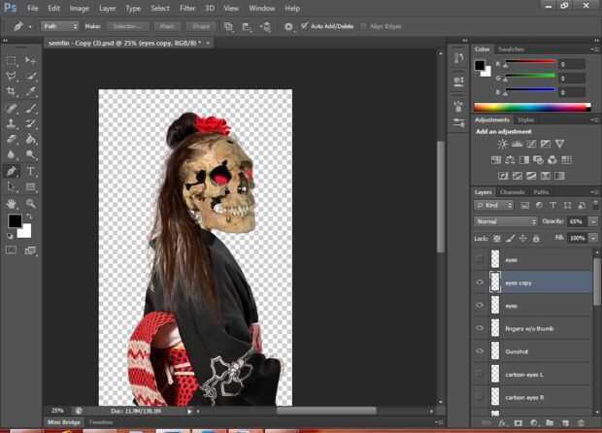Show the carbon eyes L layer

(x=480, y=374)
